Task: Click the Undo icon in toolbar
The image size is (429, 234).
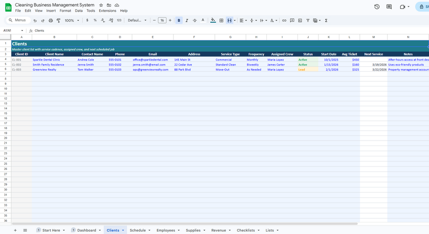Action: pyautogui.click(x=35, y=21)
